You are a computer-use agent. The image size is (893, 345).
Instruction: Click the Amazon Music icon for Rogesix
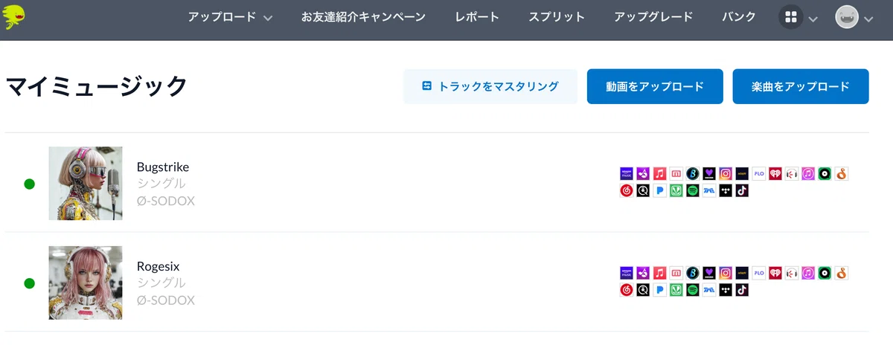coord(627,273)
